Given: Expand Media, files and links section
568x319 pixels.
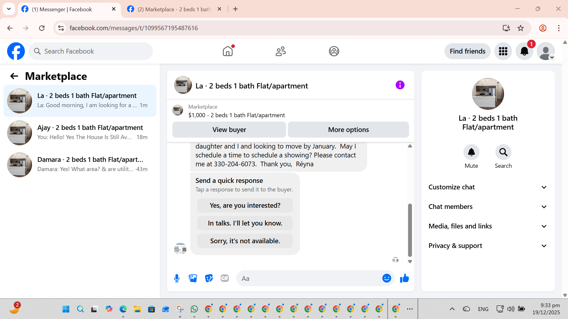Looking at the screenshot, I should [488, 226].
